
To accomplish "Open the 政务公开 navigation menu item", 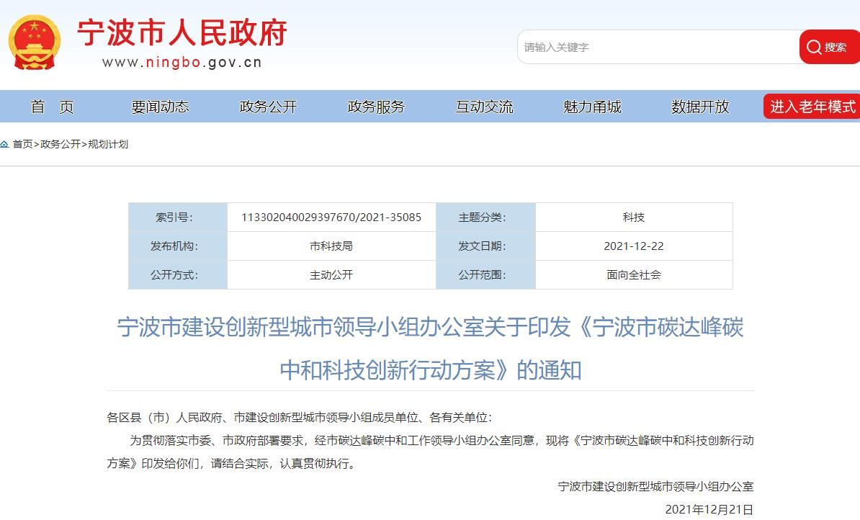I will click(268, 107).
